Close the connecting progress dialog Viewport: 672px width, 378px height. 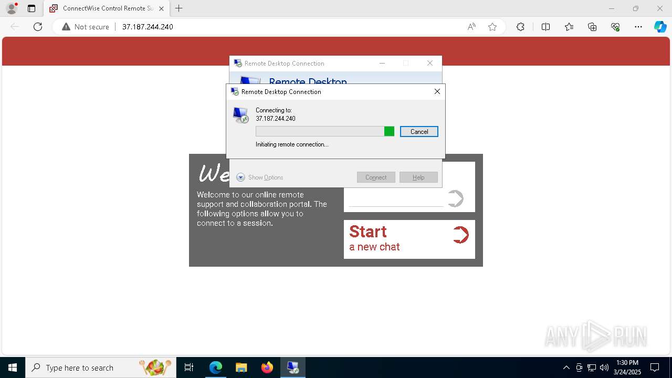tap(437, 91)
